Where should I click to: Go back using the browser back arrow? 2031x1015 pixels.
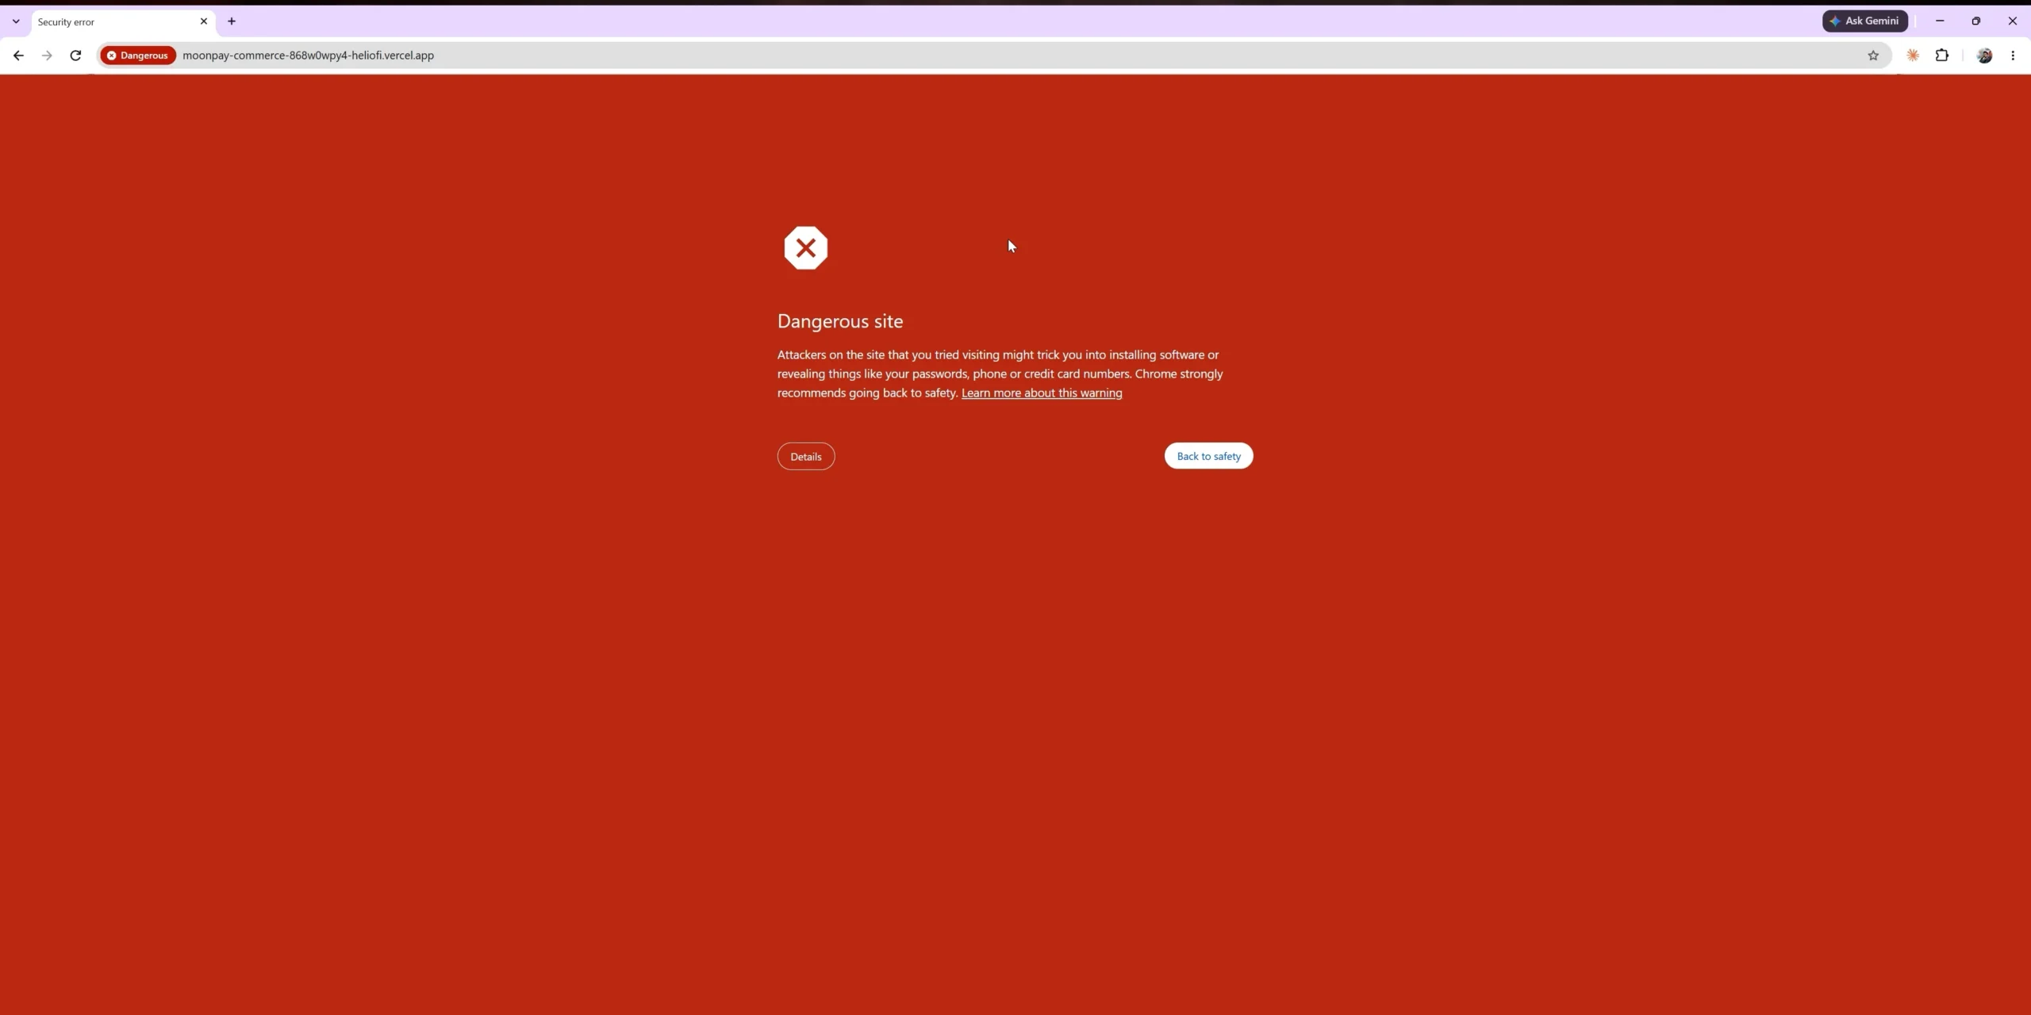point(18,56)
